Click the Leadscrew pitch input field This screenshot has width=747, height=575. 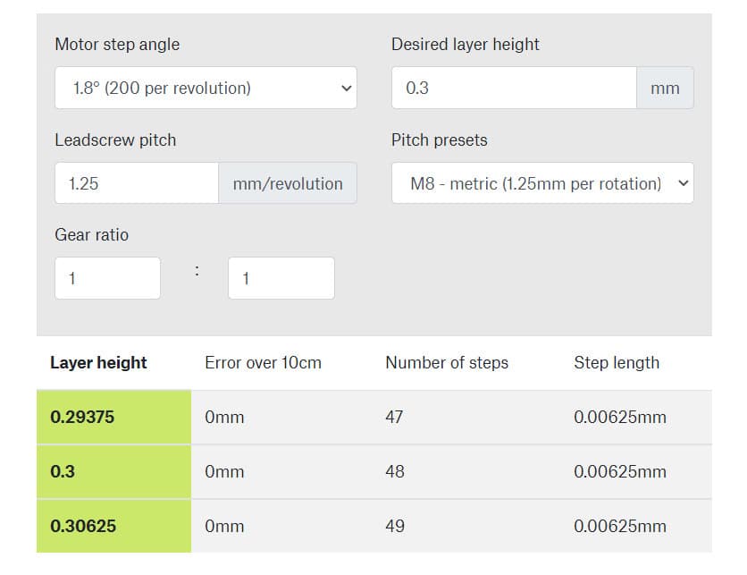click(137, 183)
